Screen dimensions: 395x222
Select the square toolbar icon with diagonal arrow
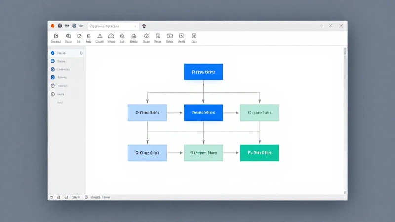pos(182,36)
